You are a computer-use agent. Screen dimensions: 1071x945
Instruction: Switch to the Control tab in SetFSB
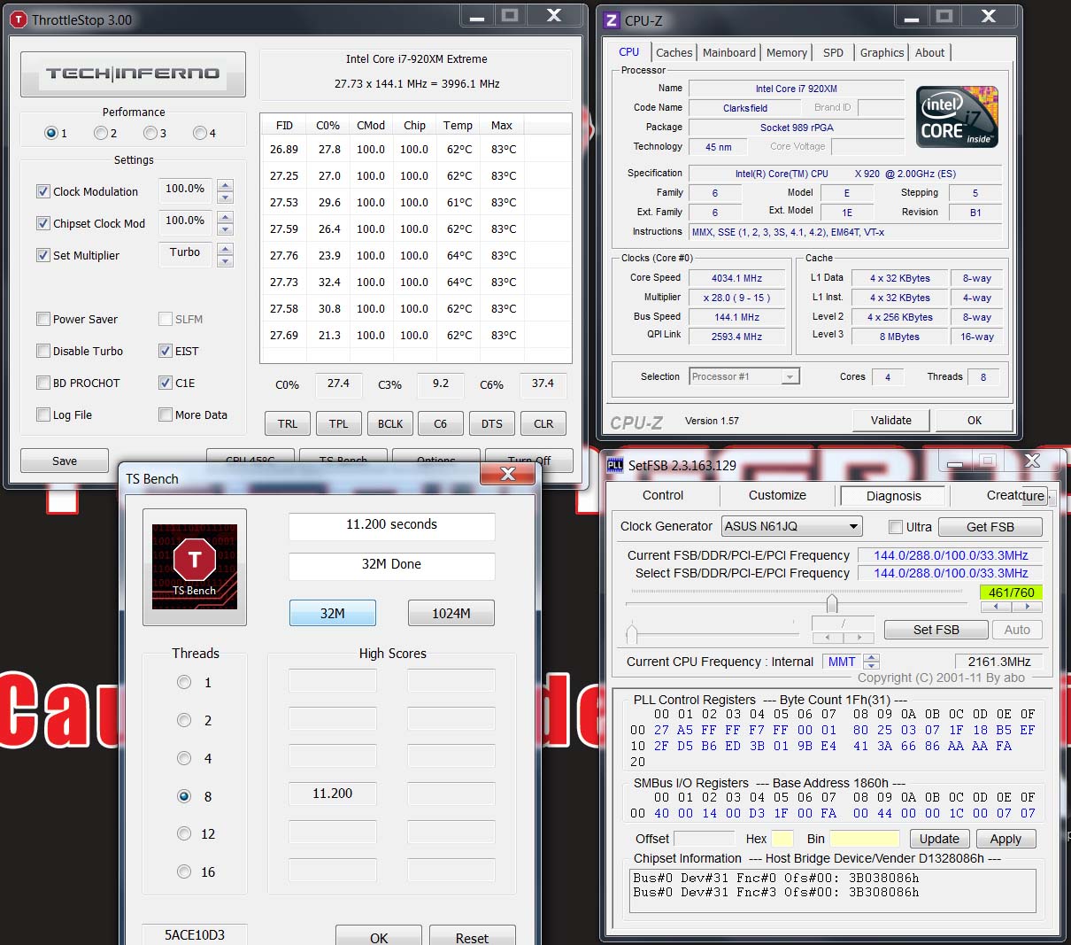pyautogui.click(x=663, y=495)
